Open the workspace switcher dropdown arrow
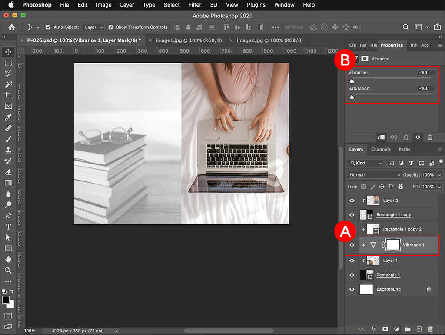 click(x=428, y=27)
